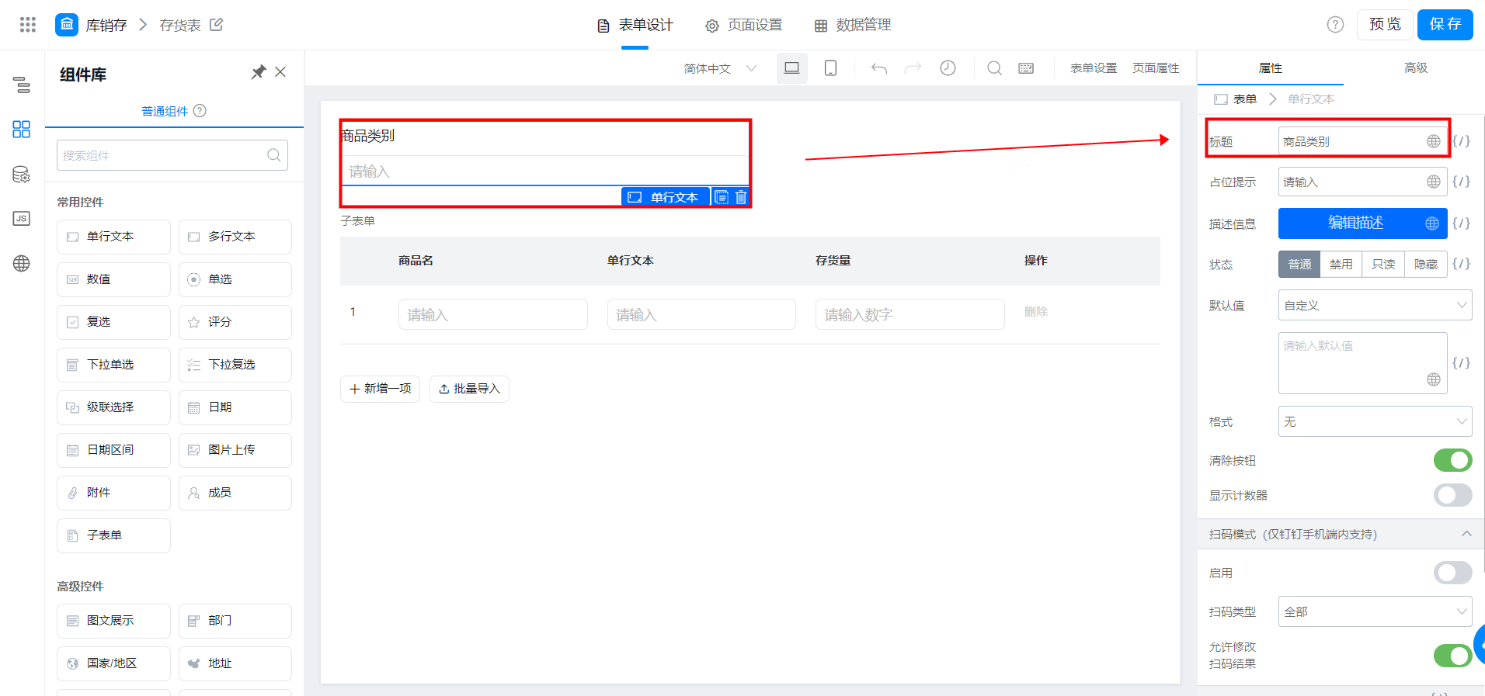Close the 组件库 panel
This screenshot has height=696, width=1485.
280,72
